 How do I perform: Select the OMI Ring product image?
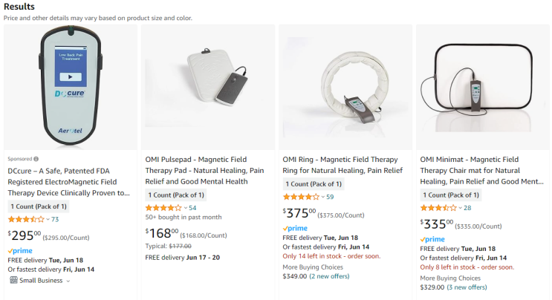(x=345, y=87)
